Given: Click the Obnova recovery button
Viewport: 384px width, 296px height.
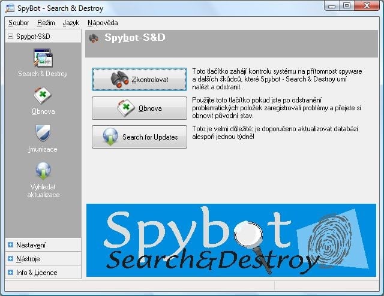Looking at the screenshot, I should coord(139,108).
